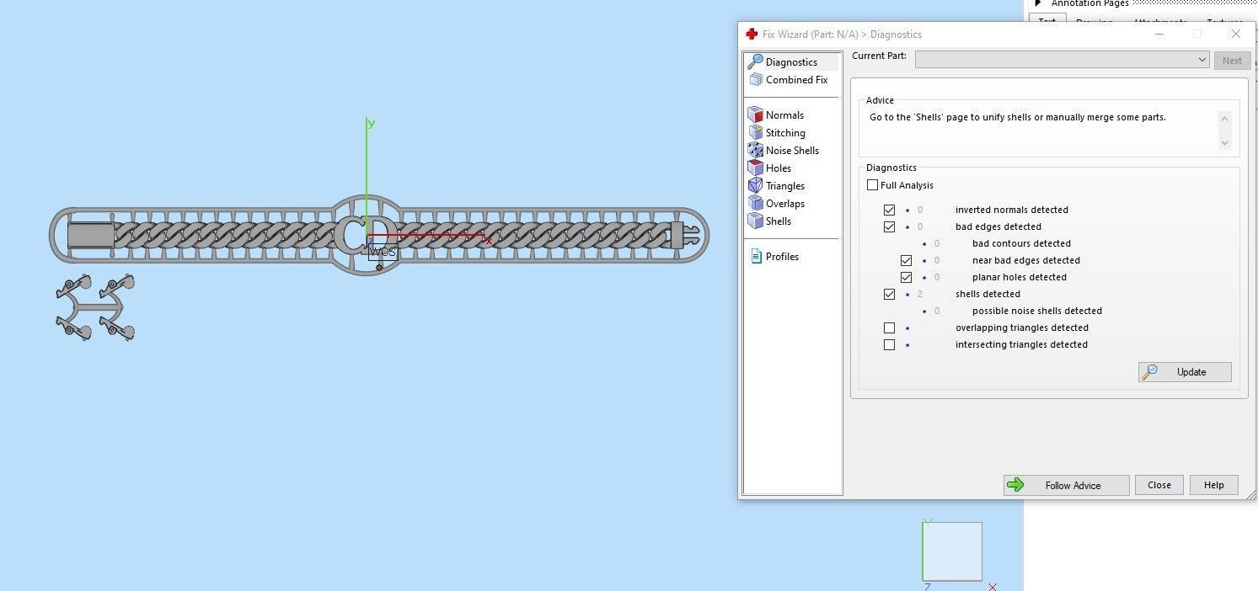Uncheck inverted normals detected

[x=889, y=210]
